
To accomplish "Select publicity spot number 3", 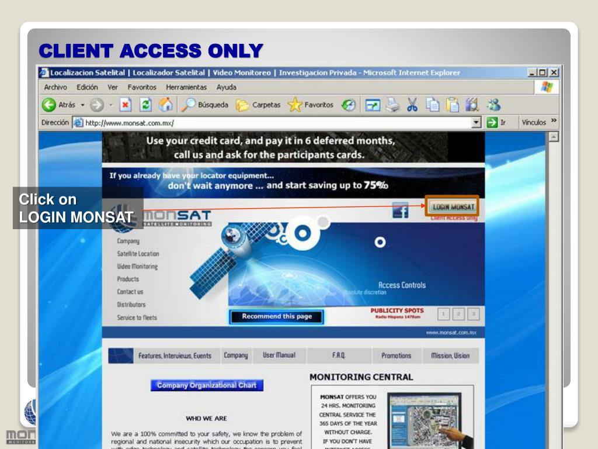I will click(x=473, y=314).
